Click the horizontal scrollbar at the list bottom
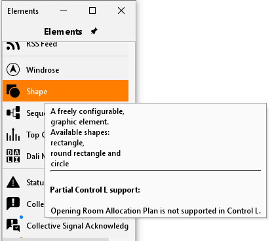 tap(56, 240)
